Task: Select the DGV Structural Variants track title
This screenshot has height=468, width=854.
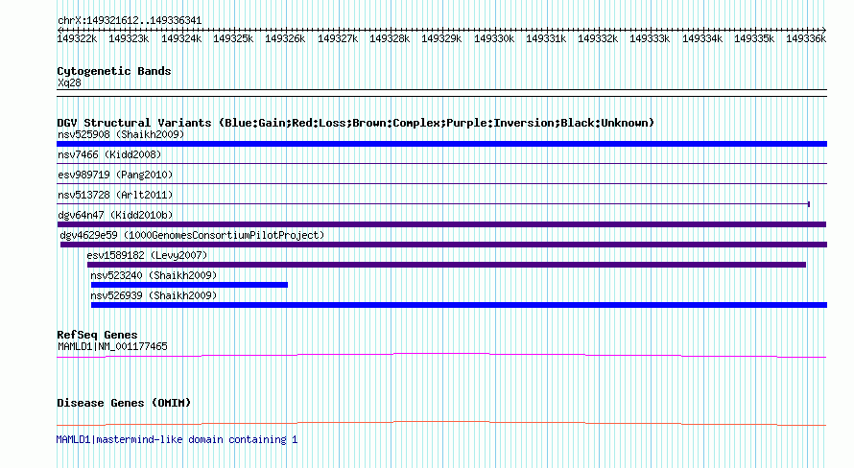Action: (355, 123)
